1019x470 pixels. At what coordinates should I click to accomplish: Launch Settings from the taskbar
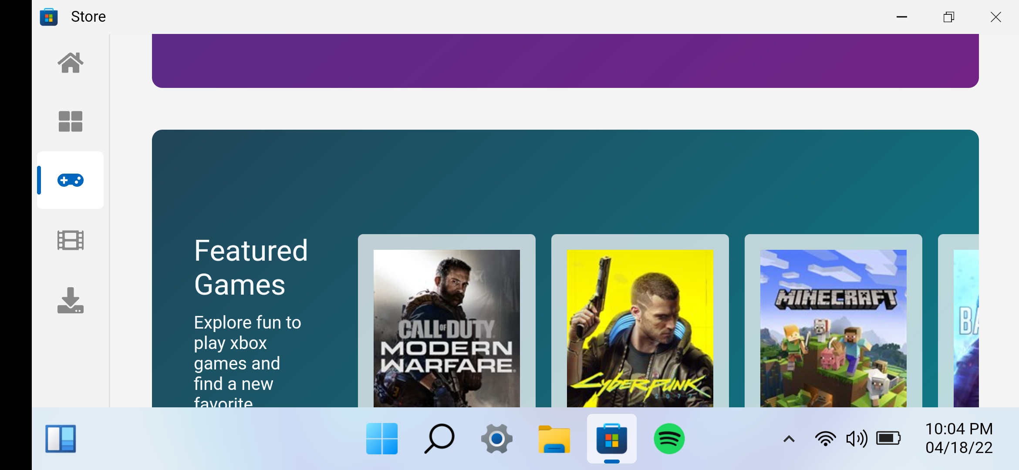pos(497,439)
